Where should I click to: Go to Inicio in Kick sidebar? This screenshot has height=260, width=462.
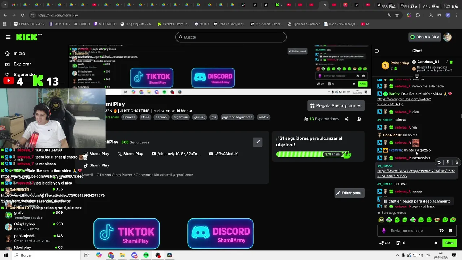15,53
